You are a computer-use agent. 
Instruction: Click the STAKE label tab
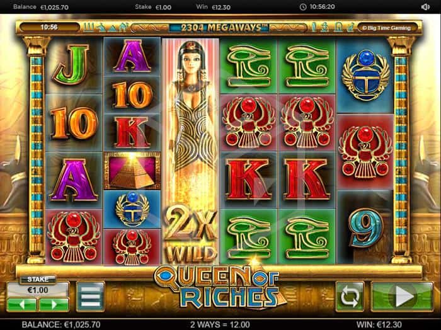click(x=38, y=280)
